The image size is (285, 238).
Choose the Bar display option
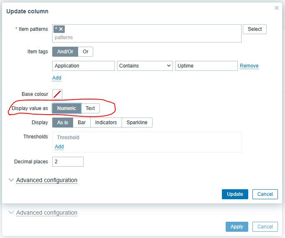coord(81,123)
